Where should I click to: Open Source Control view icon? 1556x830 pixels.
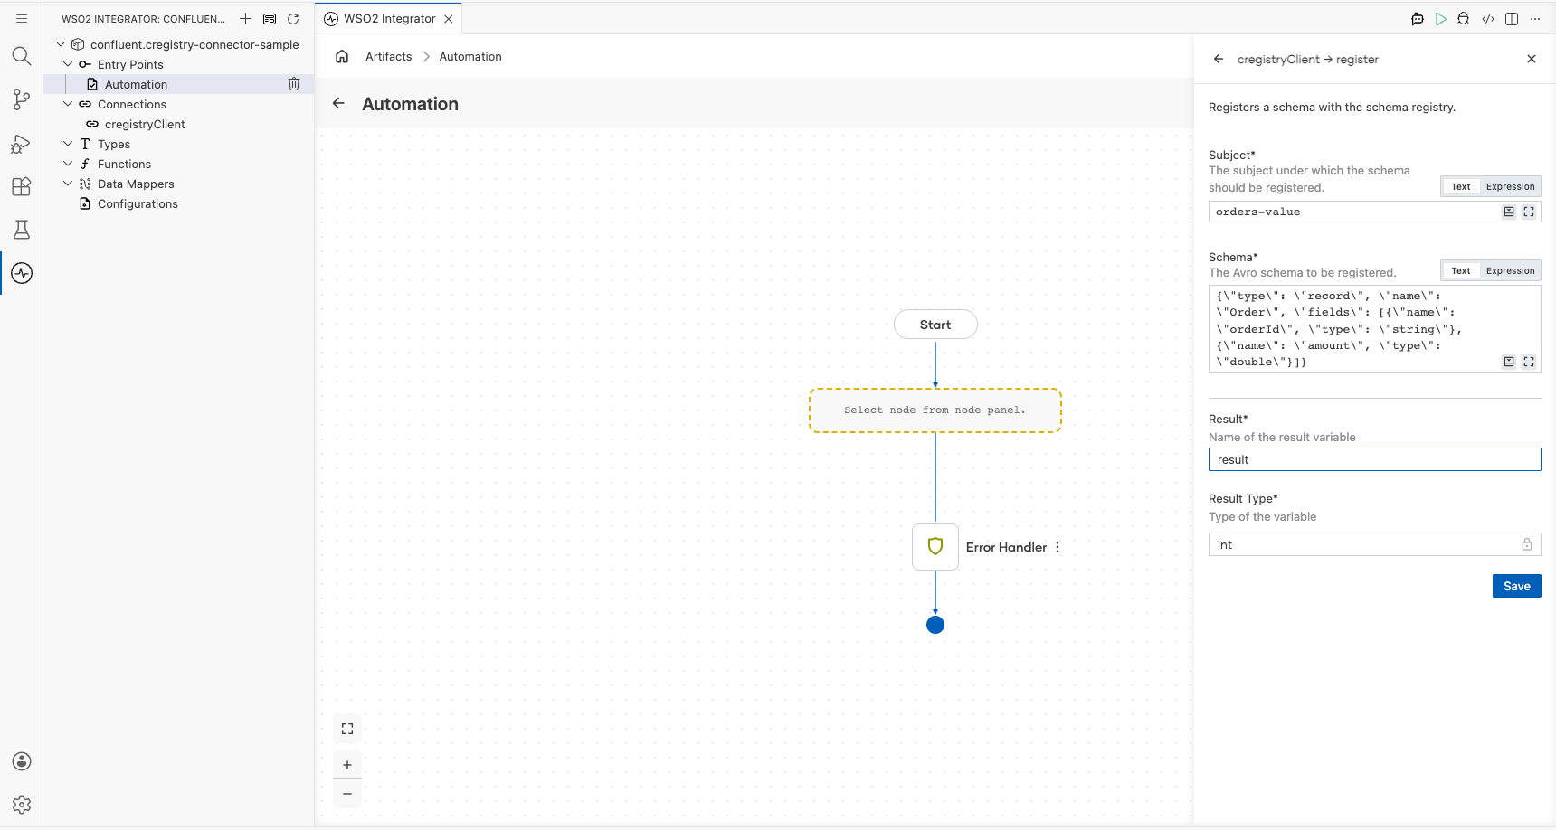(x=22, y=99)
